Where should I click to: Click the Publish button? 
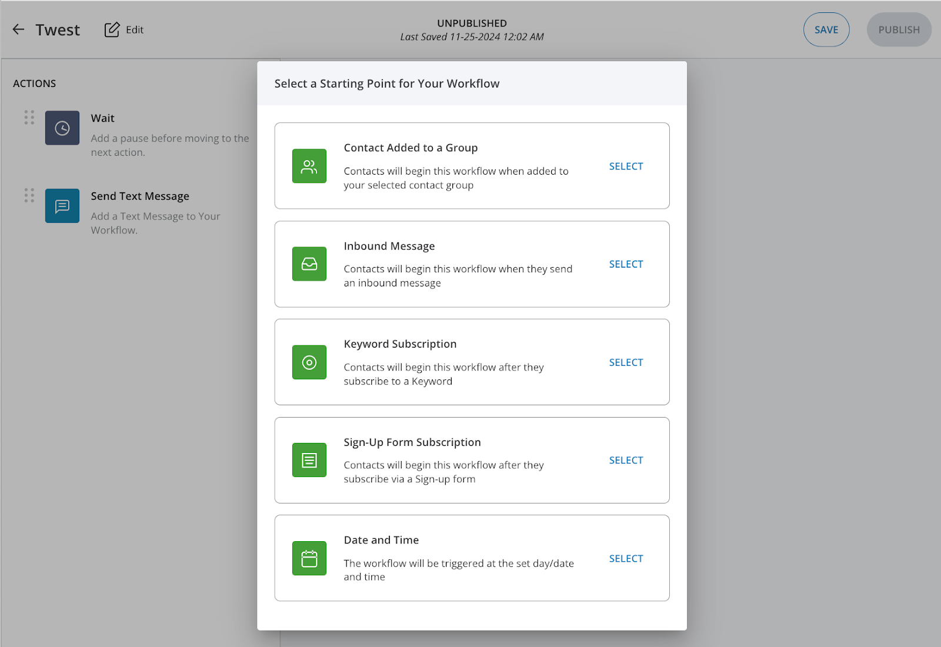(x=899, y=29)
